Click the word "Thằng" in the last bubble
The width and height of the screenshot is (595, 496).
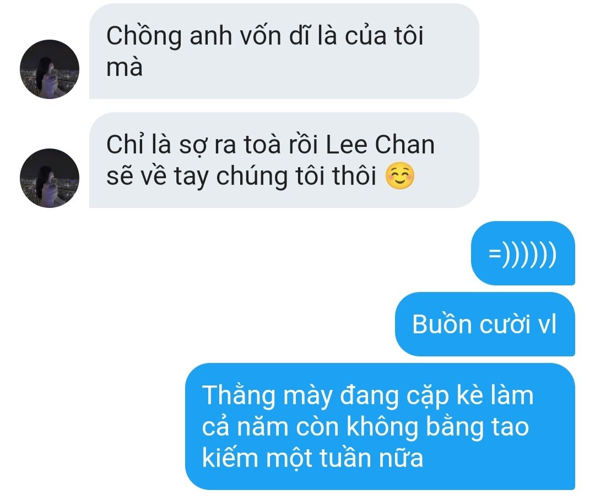click(239, 396)
